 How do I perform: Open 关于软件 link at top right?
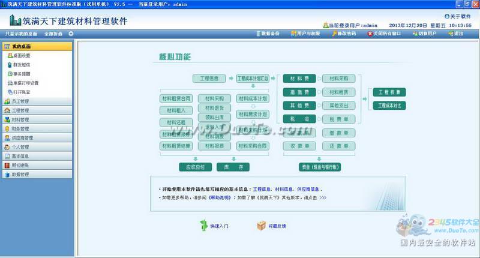458,16
